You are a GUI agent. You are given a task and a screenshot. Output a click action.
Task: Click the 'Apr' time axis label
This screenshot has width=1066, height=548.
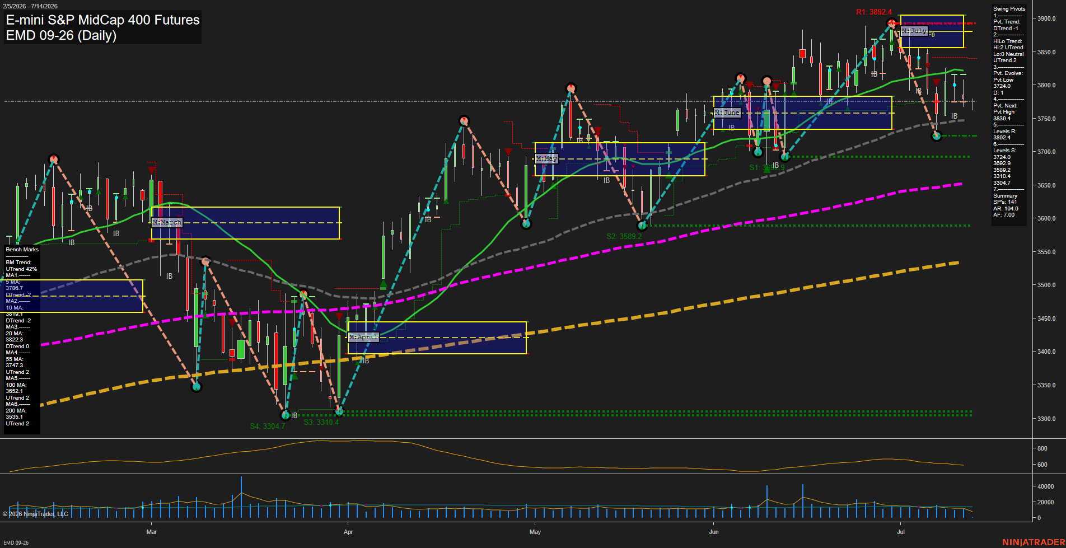click(x=348, y=532)
